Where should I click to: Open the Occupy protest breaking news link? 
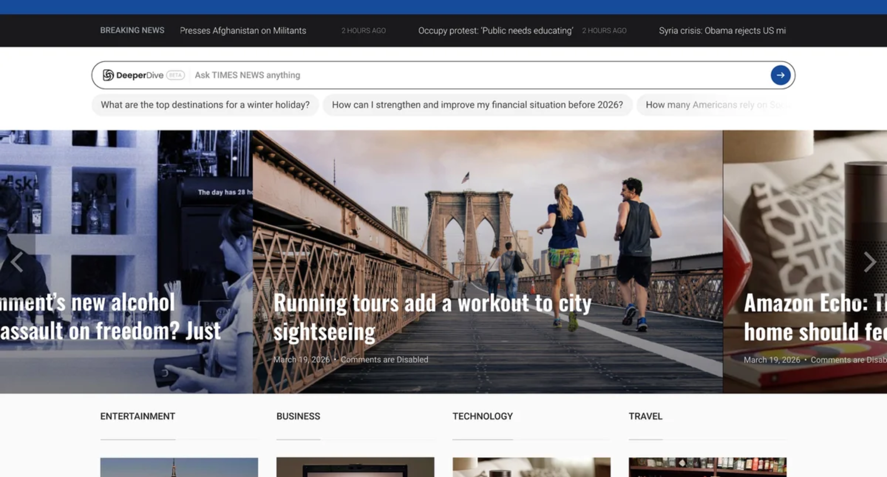pos(495,31)
